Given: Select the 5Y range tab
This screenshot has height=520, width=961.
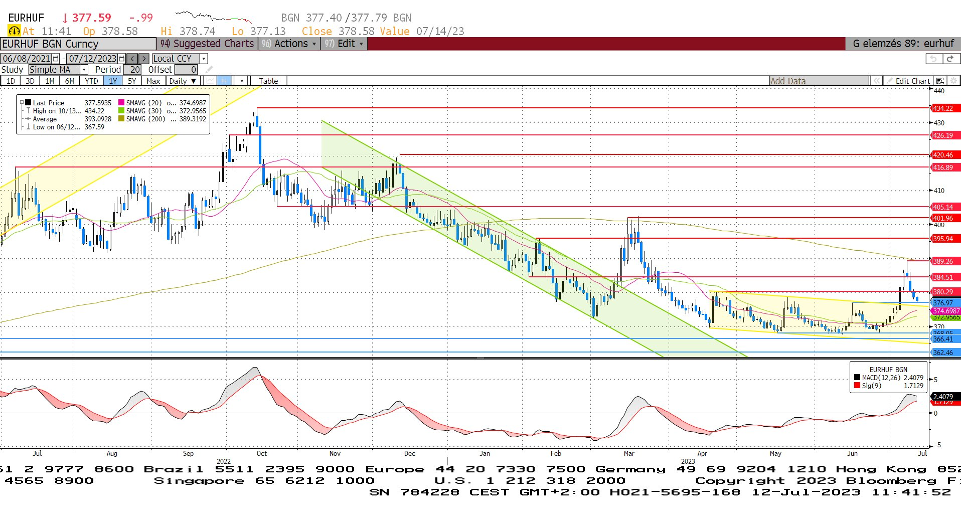Looking at the screenshot, I should point(132,81).
